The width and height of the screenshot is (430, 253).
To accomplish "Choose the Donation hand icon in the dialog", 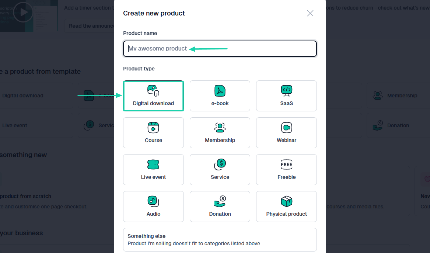I will [x=220, y=201].
